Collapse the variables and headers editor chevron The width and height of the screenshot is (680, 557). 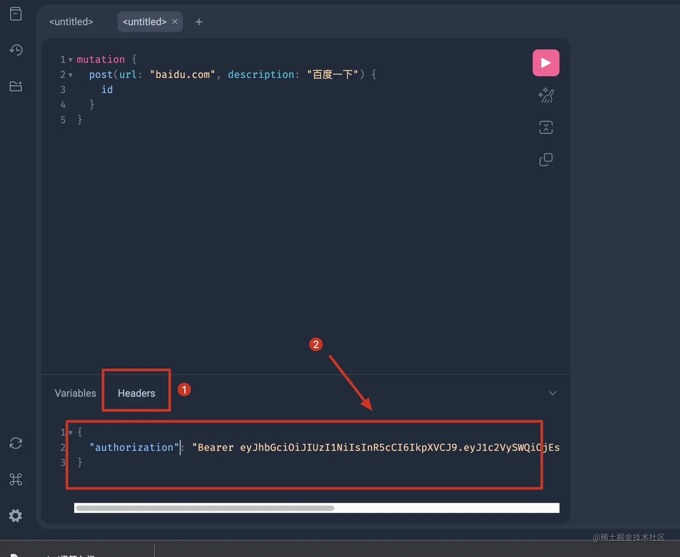(x=553, y=393)
